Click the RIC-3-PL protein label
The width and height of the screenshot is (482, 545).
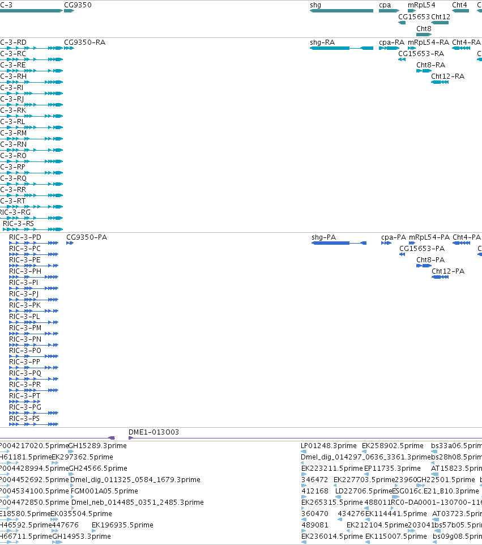pos(24,316)
